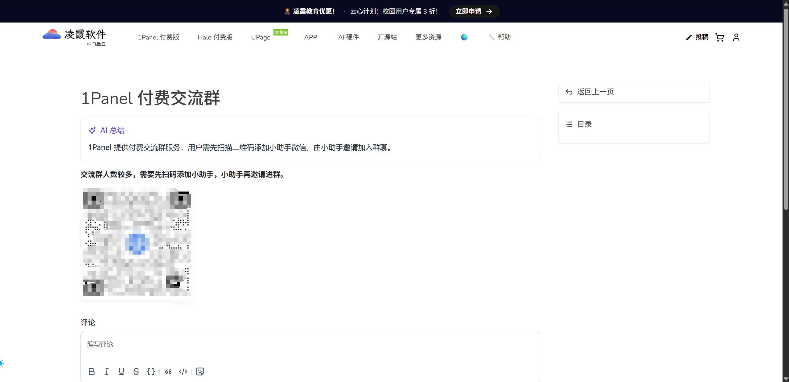The image size is (789, 382).
Task: Insert a code block with angle brackets
Action: (x=183, y=372)
